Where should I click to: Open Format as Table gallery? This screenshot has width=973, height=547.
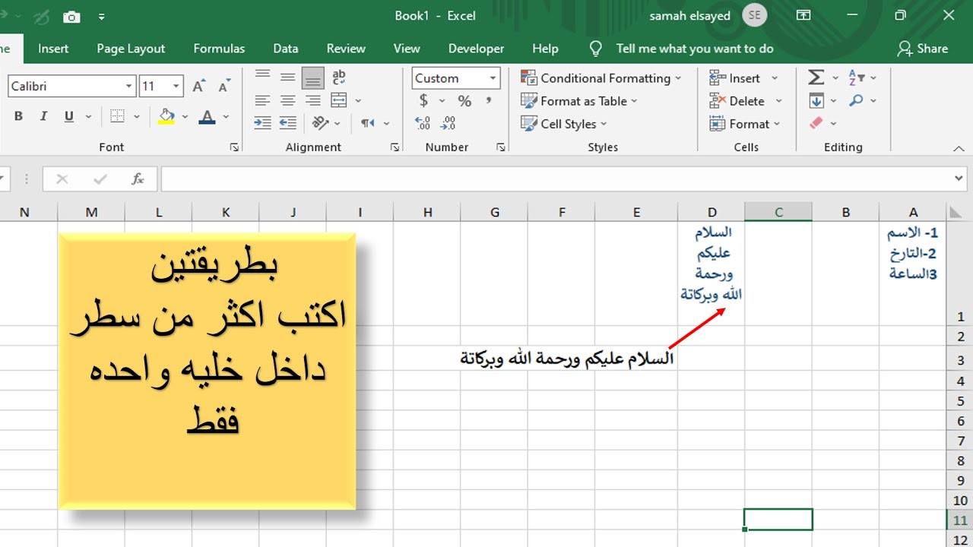point(579,101)
